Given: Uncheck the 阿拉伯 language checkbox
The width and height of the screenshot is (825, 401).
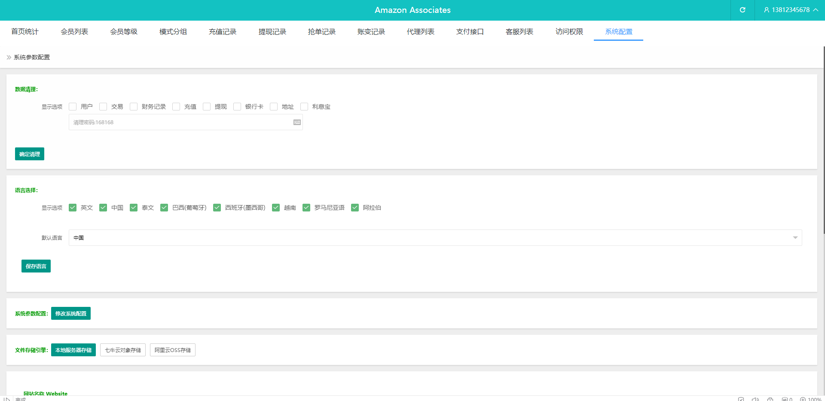Looking at the screenshot, I should pos(355,208).
